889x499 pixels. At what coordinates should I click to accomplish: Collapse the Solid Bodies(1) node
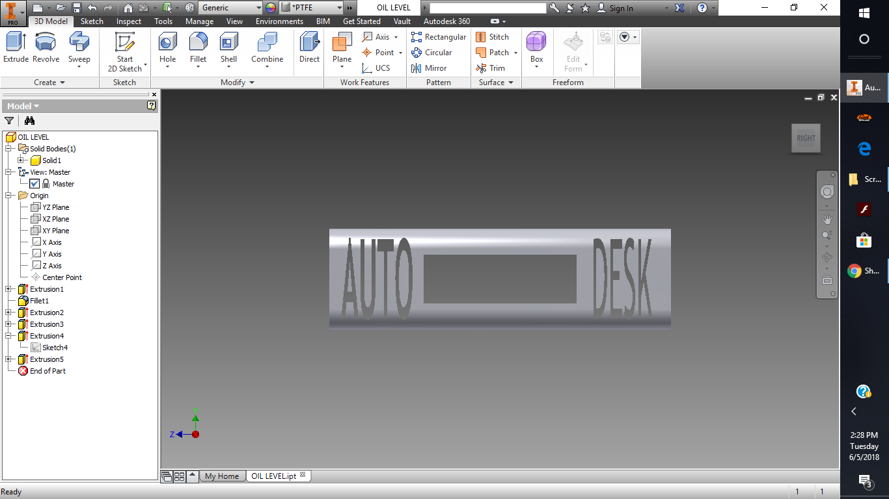[x=8, y=149]
